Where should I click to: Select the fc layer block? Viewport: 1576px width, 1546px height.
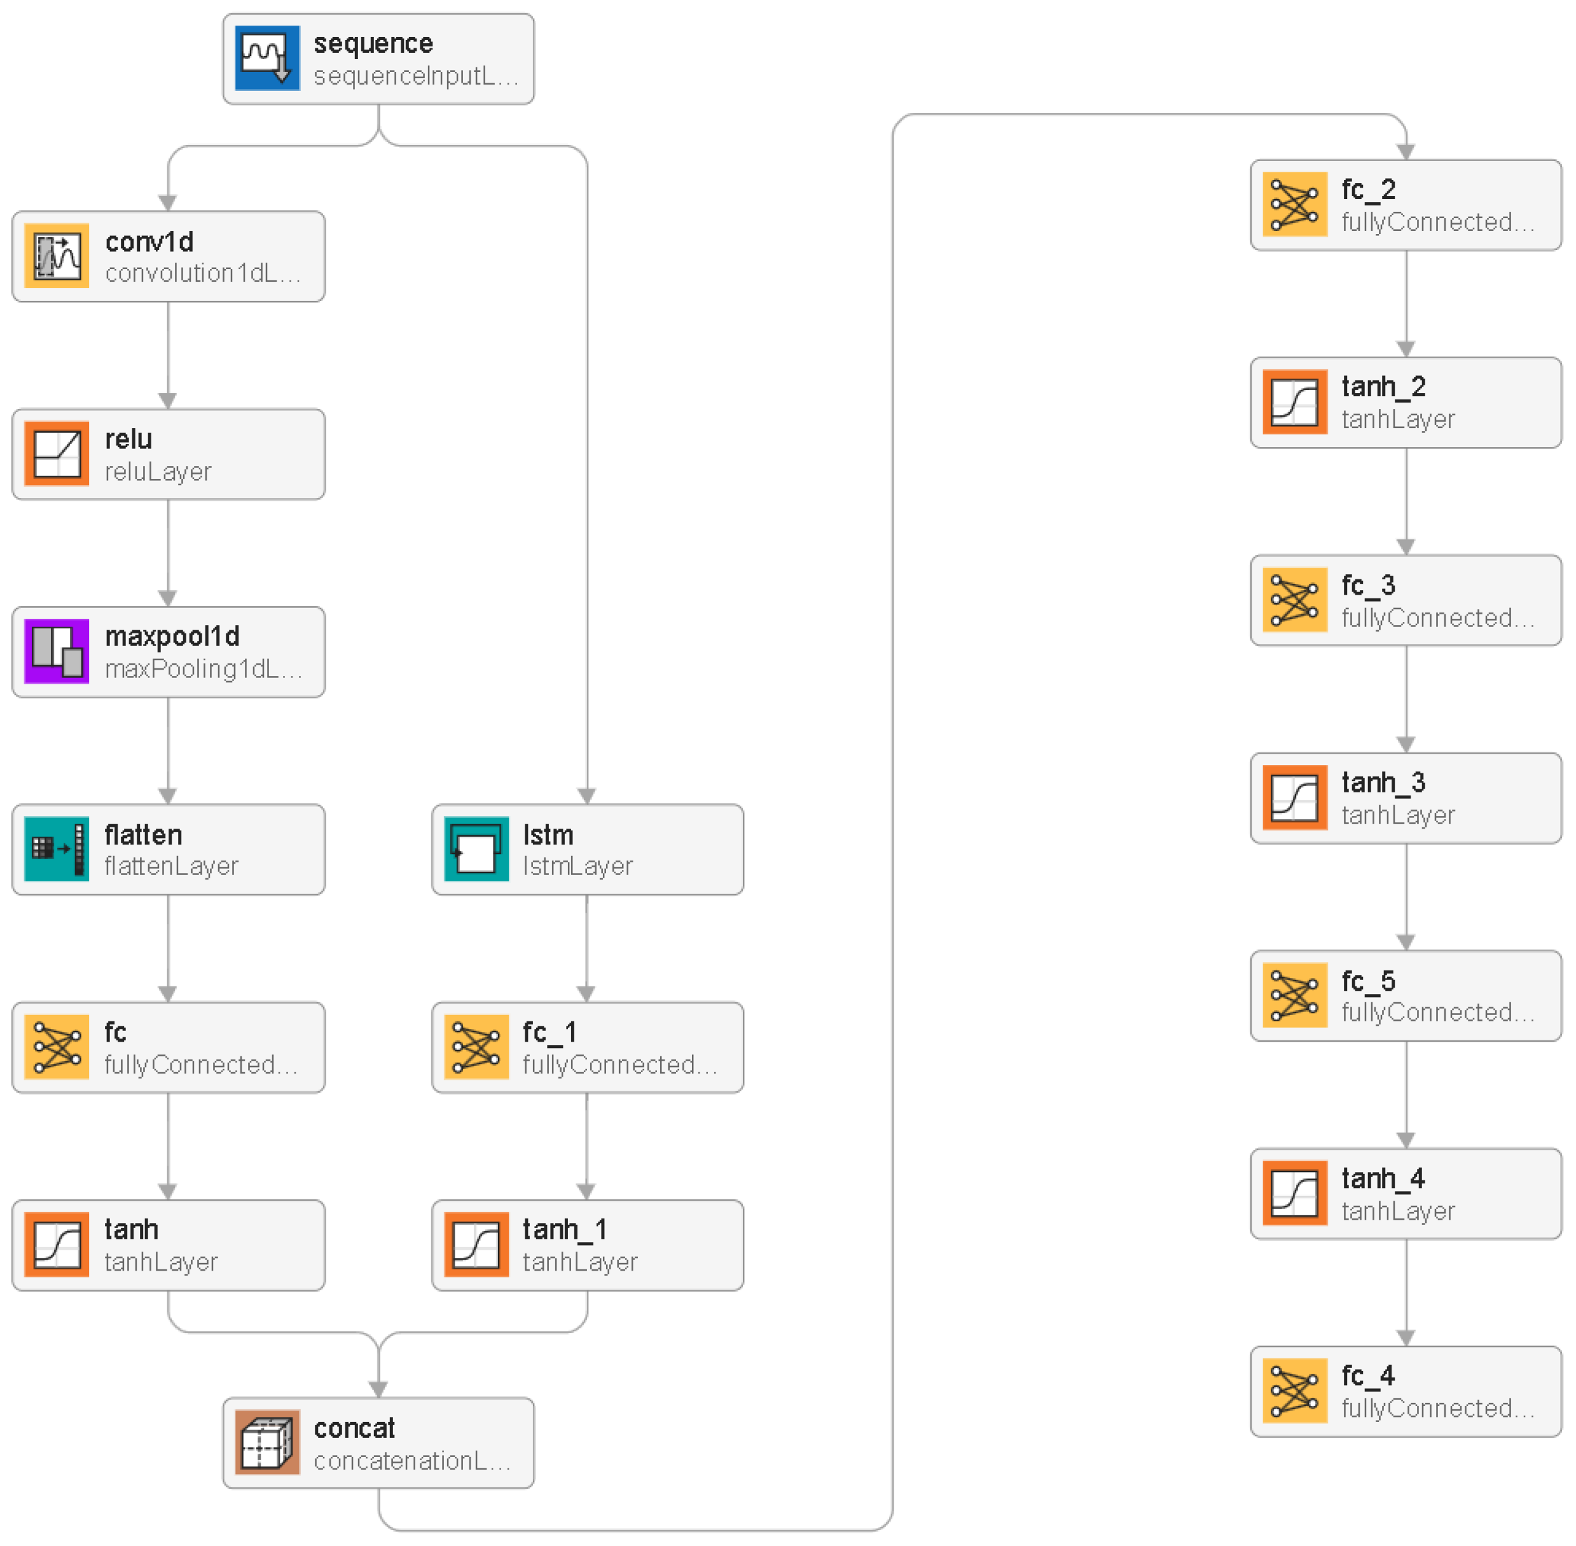pos(168,1047)
